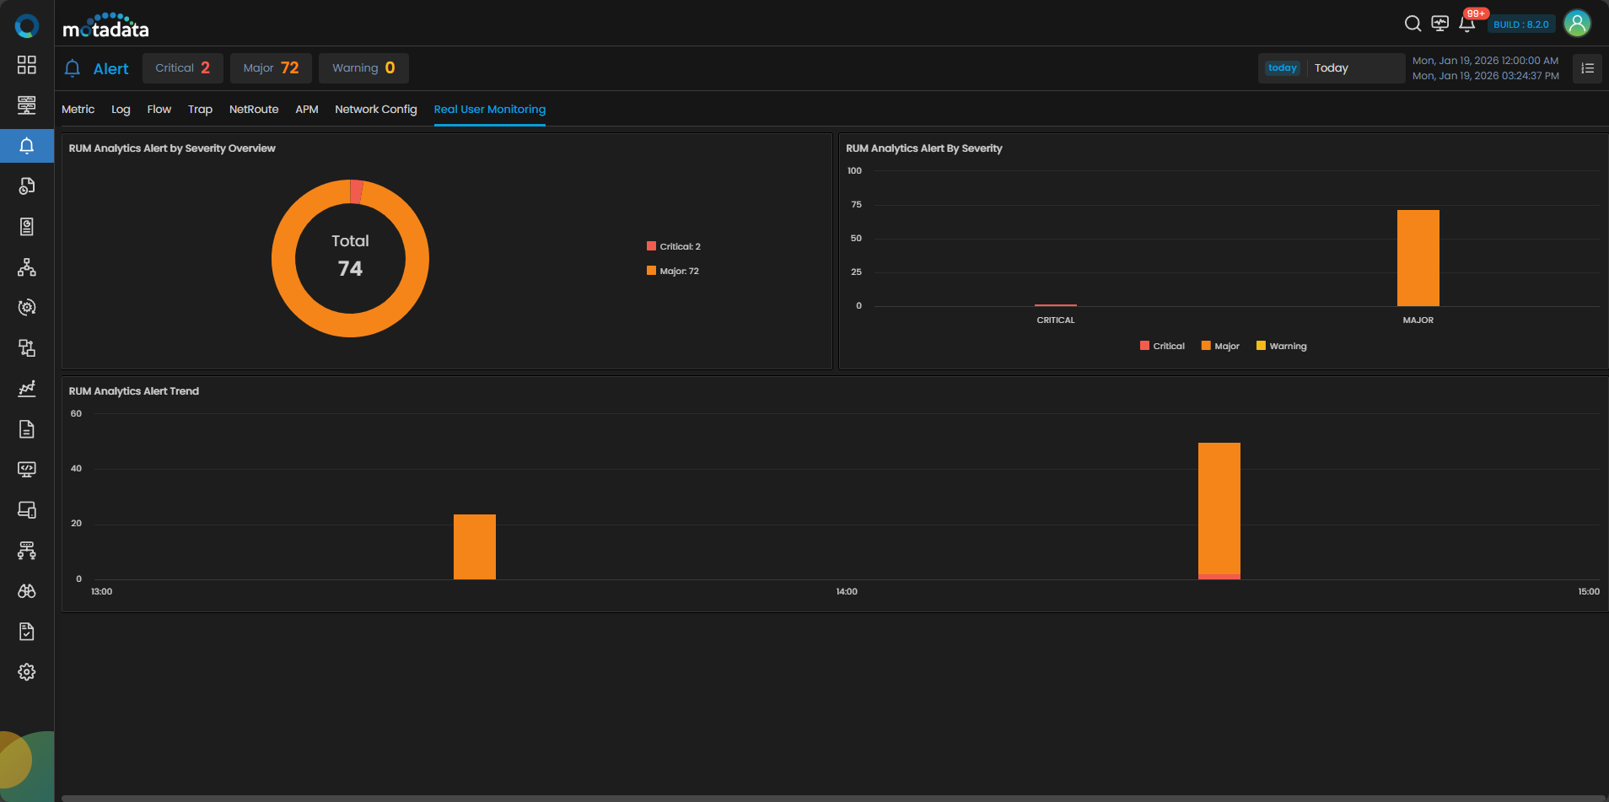Open the settings gear in sidebar

tap(27, 672)
